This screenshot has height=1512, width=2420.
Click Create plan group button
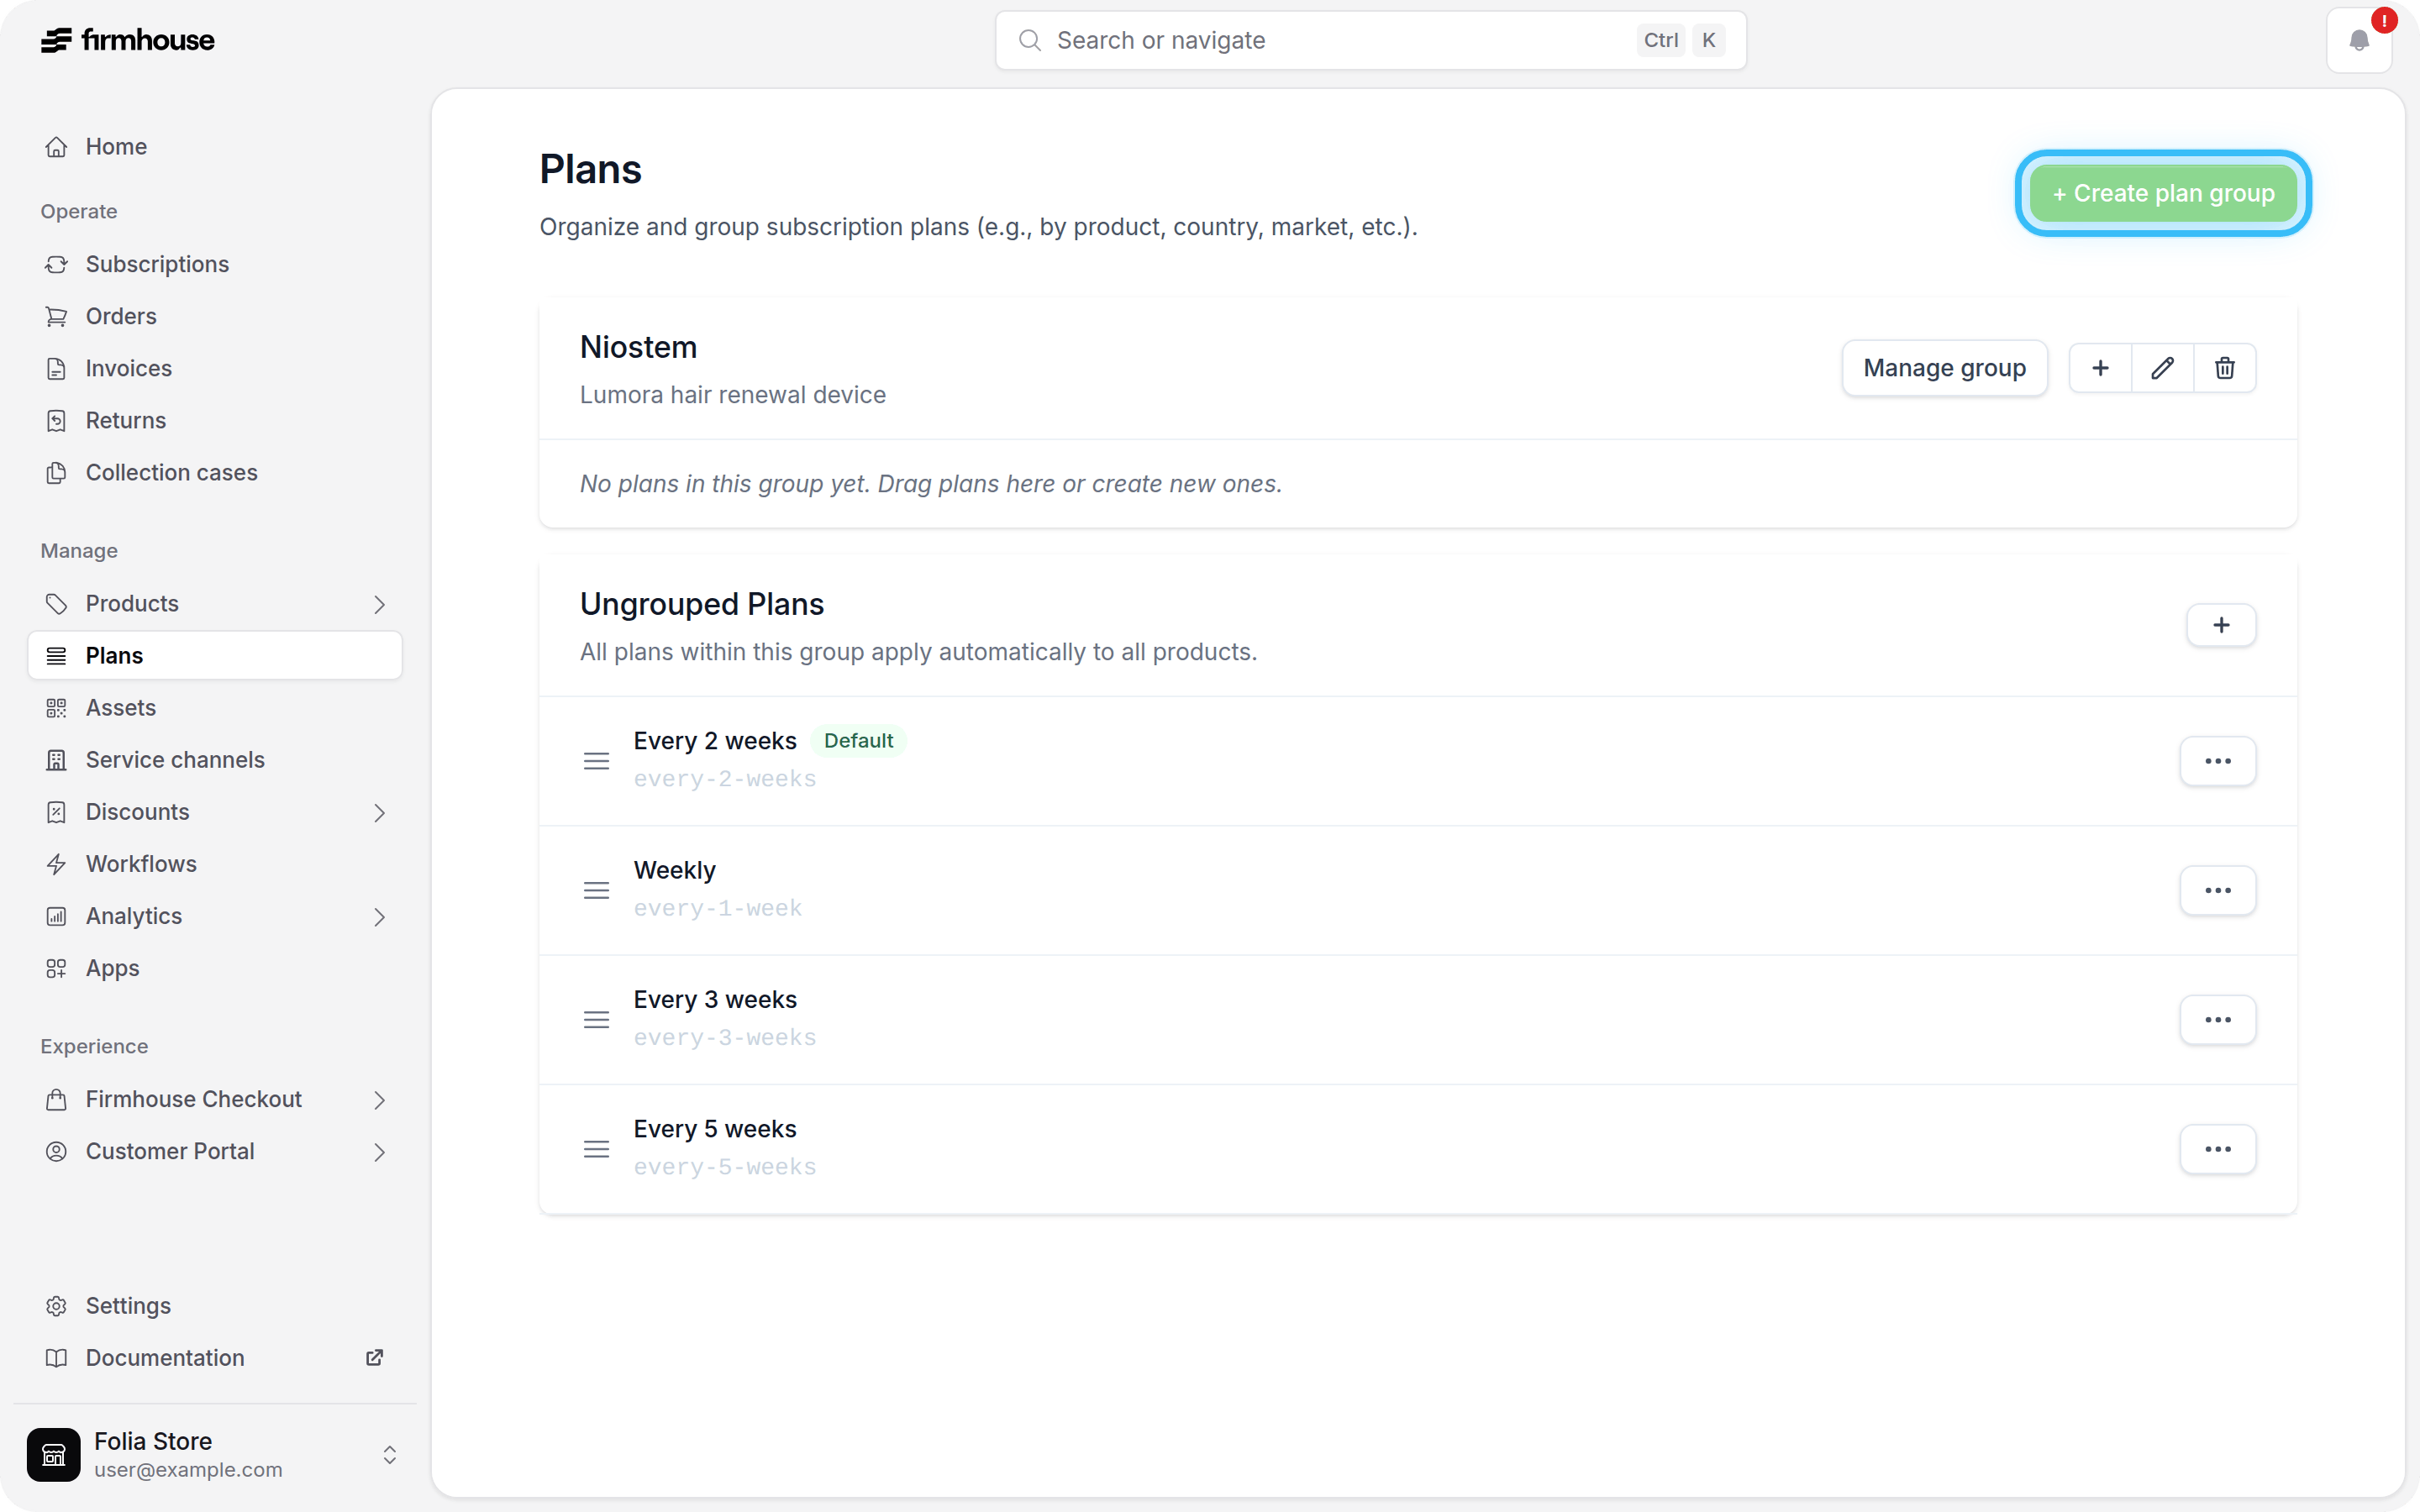click(2163, 193)
